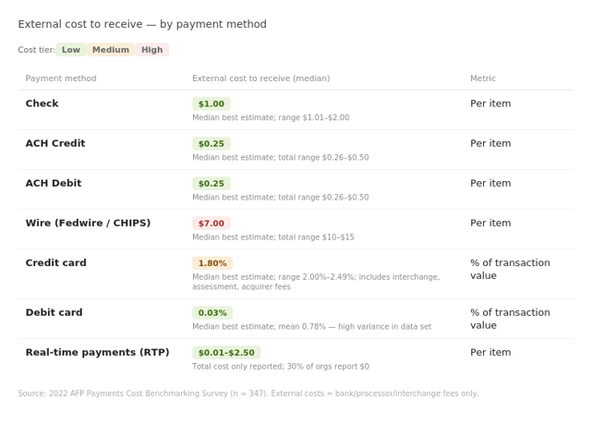Click the $0.01-$2.50 RTP cost badge
The width and height of the screenshot is (592, 424).
[x=226, y=353]
